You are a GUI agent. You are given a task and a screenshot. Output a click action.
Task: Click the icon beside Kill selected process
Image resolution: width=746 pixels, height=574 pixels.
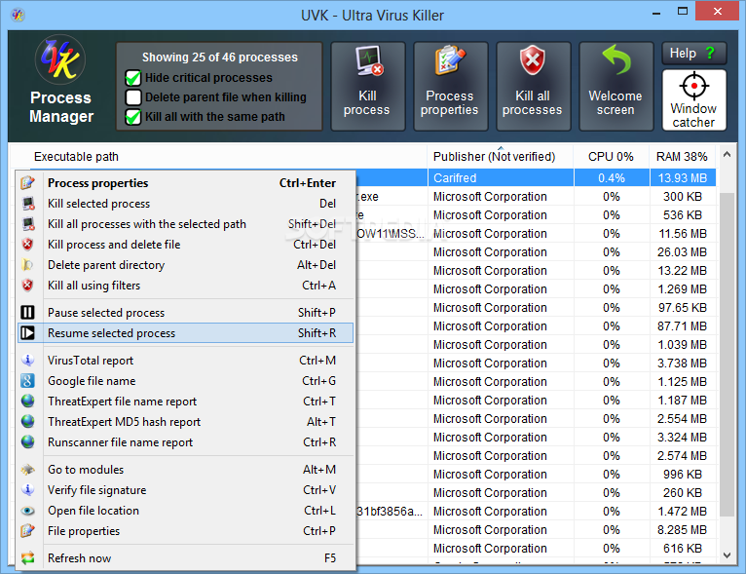(x=28, y=204)
